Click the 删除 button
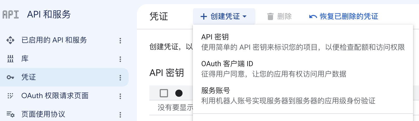The width and height of the screenshot is (419, 121). 280,16
